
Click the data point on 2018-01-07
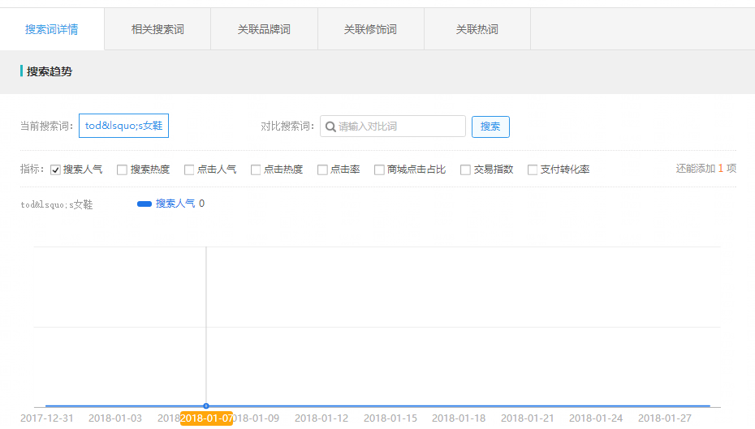point(206,405)
